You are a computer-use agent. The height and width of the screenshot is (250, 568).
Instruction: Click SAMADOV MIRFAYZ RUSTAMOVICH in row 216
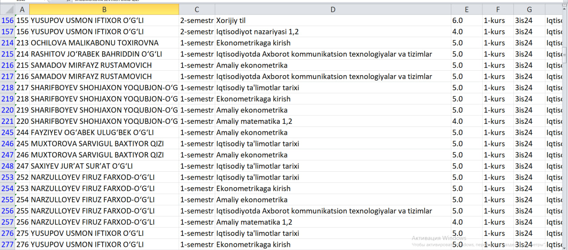tap(104, 65)
